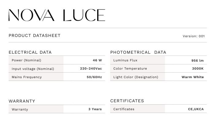
Task: Click the NOVA LUCE logo
Action: tap(57, 15)
